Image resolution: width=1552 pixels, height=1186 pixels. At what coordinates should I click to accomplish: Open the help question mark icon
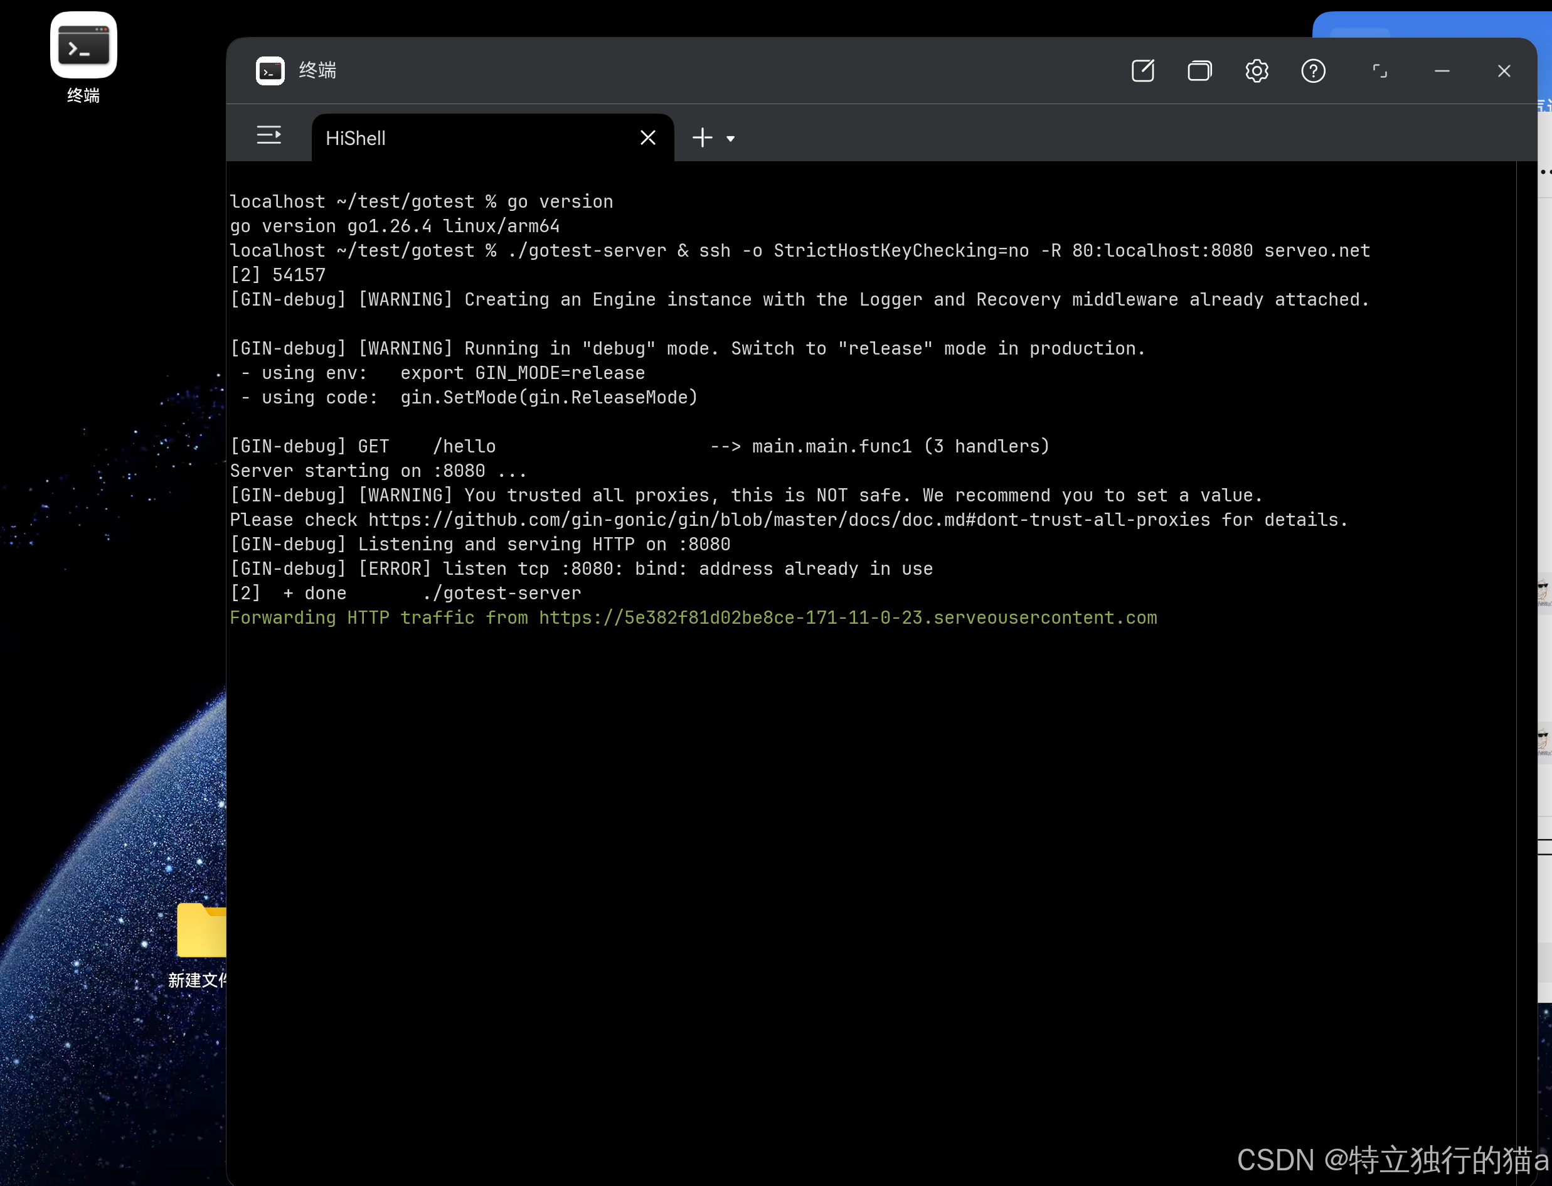pyautogui.click(x=1313, y=70)
